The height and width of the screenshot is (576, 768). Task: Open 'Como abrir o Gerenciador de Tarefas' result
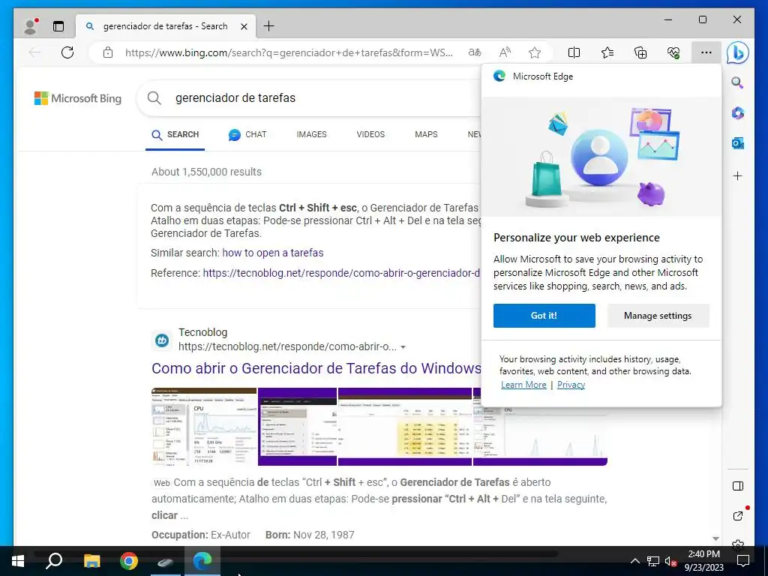316,367
